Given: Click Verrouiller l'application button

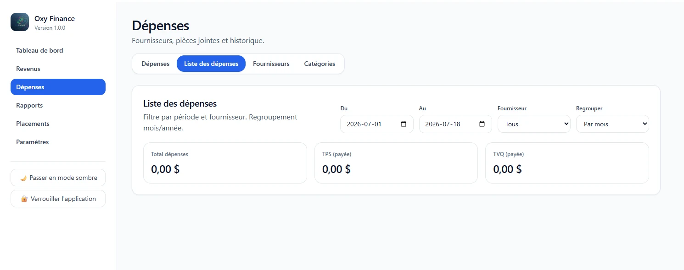Looking at the screenshot, I should coord(58,199).
